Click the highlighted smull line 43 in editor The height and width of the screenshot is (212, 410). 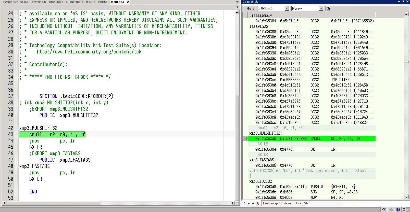(52, 134)
